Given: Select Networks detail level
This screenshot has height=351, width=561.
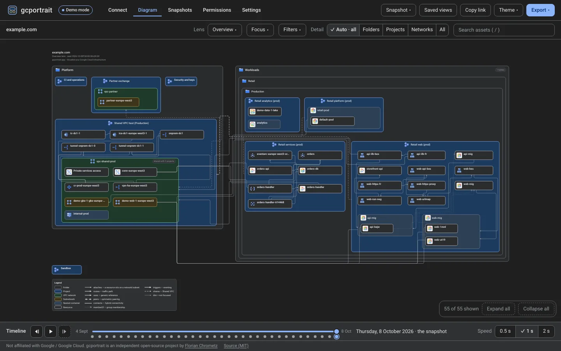Looking at the screenshot, I should [422, 30].
